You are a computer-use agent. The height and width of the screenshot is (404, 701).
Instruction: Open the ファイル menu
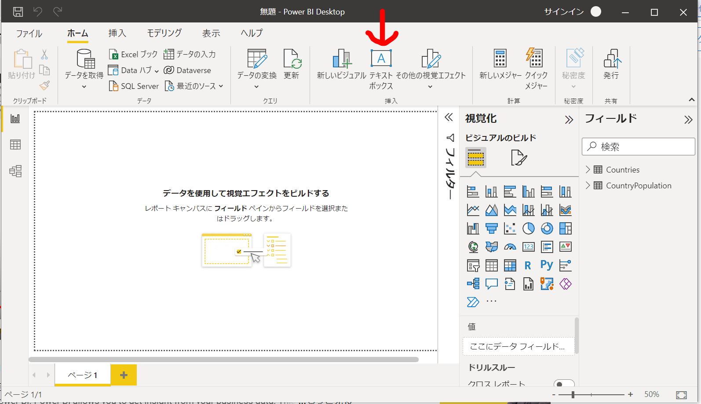(x=29, y=33)
